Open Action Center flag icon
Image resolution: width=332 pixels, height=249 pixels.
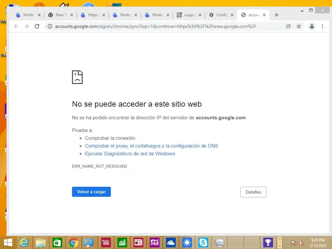tap(293, 243)
